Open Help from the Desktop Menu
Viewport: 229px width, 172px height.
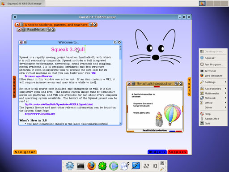[x=213, y=114]
